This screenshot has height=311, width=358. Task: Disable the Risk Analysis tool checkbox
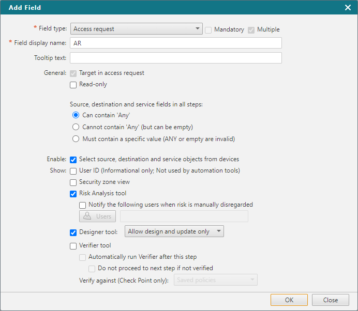pos(73,194)
